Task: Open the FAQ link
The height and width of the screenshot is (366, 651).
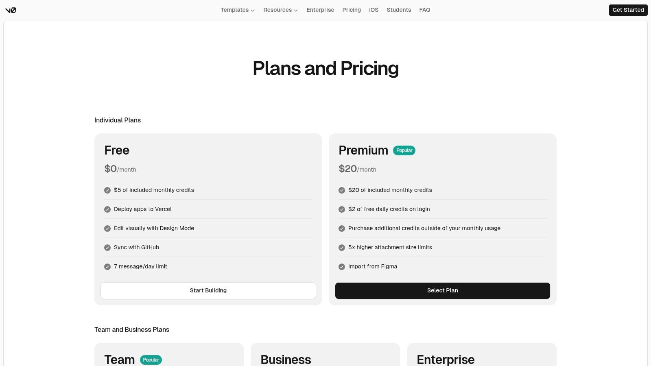Action: [x=424, y=10]
